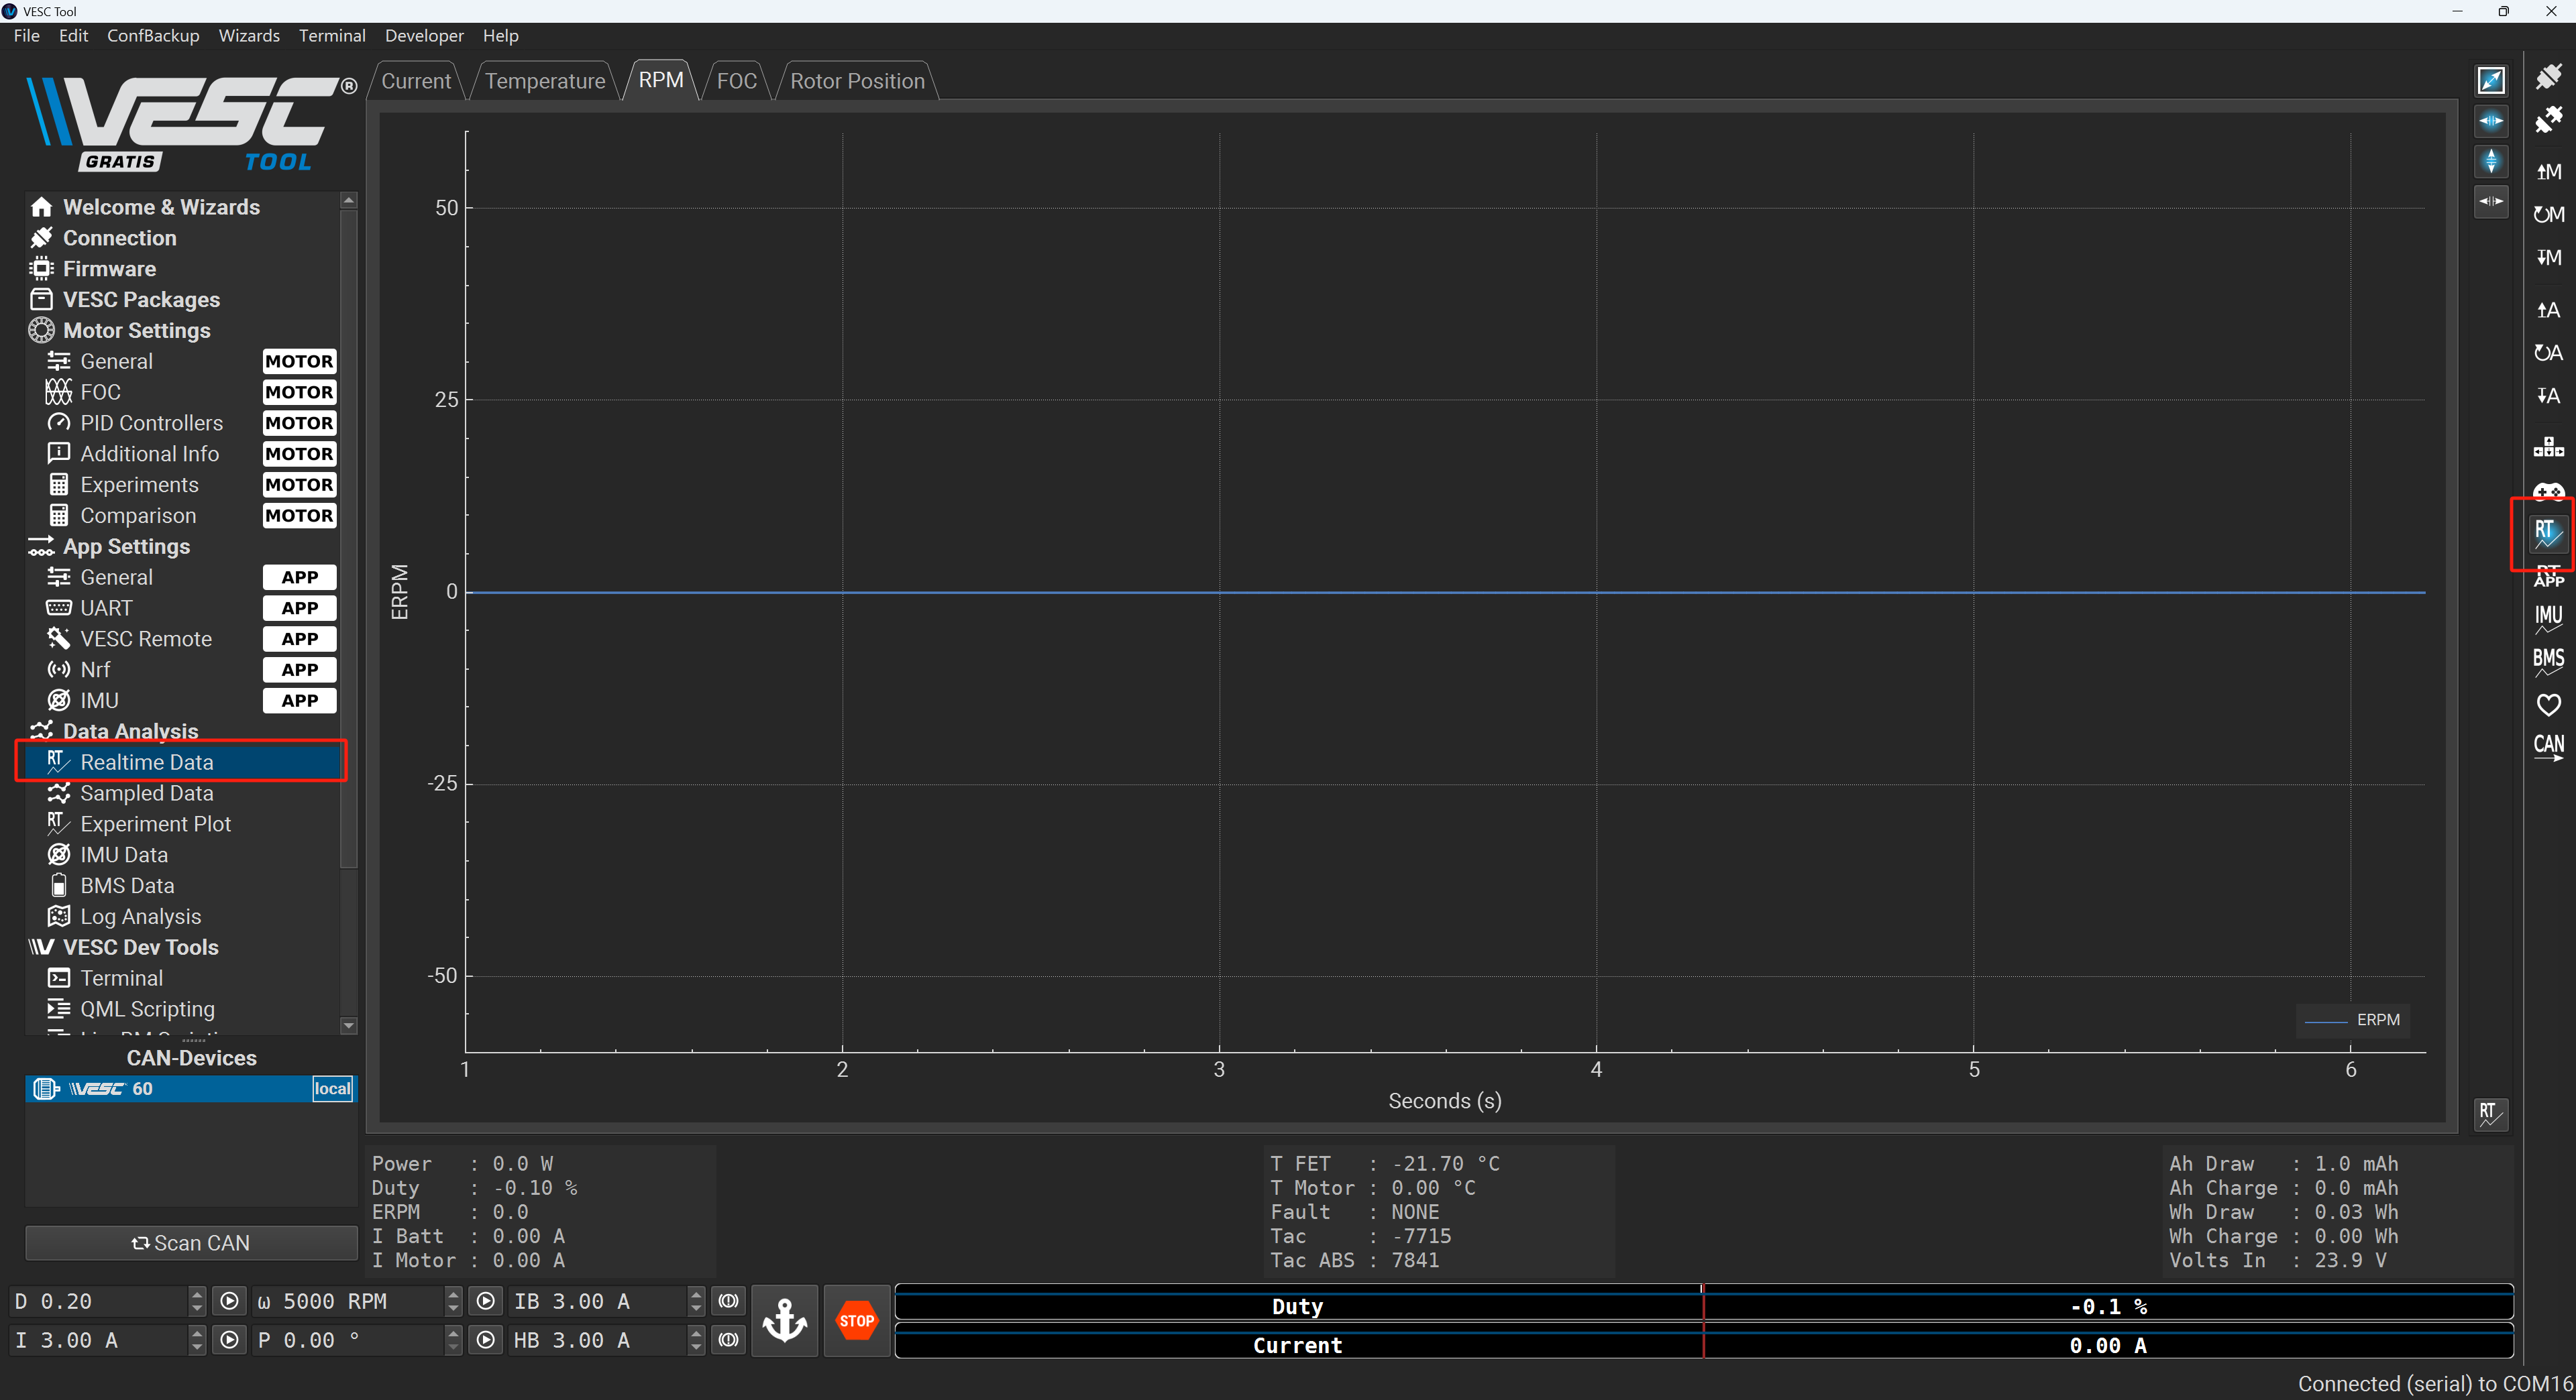
Task: Hit the red STOP button
Action: click(x=857, y=1320)
